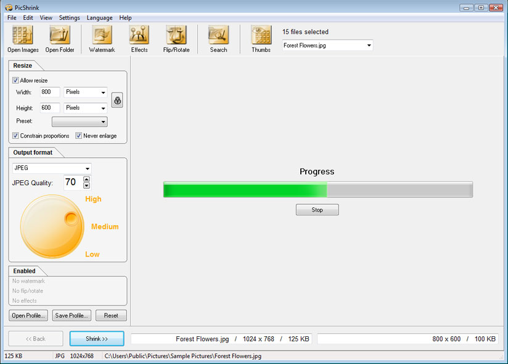The width and height of the screenshot is (508, 364).
Task: Decrease JPEG Quality with down arrow
Action: pos(86,186)
